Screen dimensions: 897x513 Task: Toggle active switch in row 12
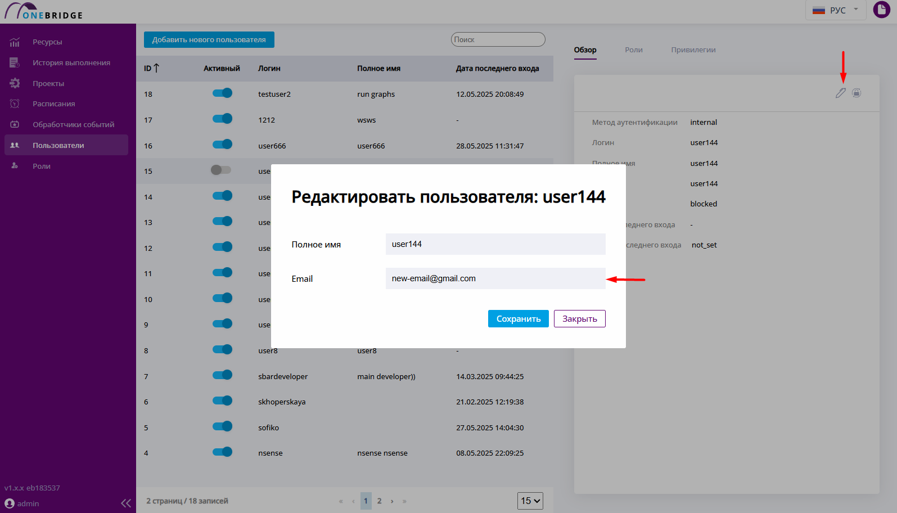[222, 247]
